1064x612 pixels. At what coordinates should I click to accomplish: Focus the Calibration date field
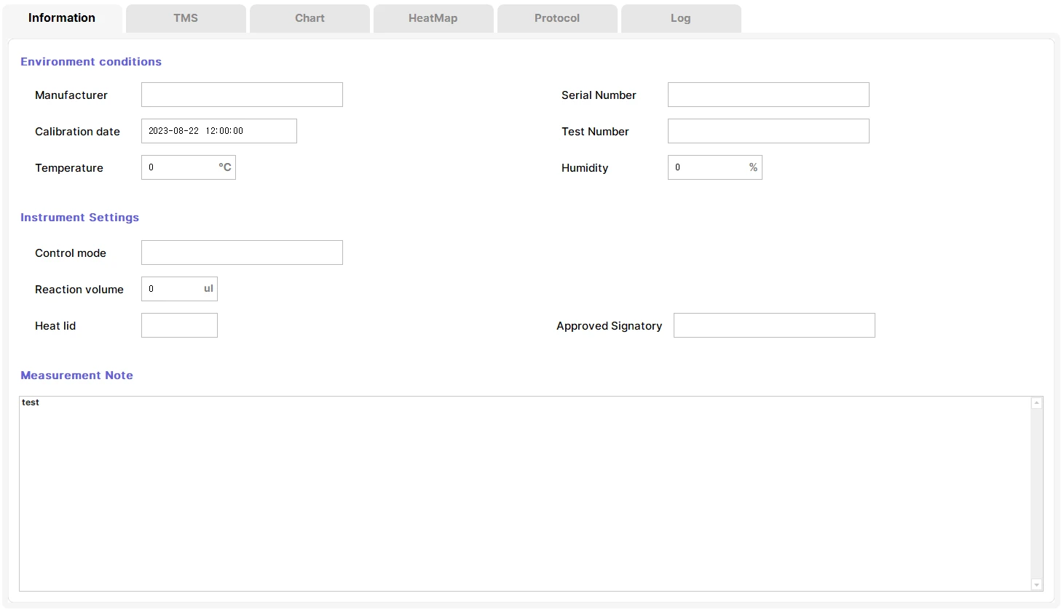pyautogui.click(x=218, y=131)
